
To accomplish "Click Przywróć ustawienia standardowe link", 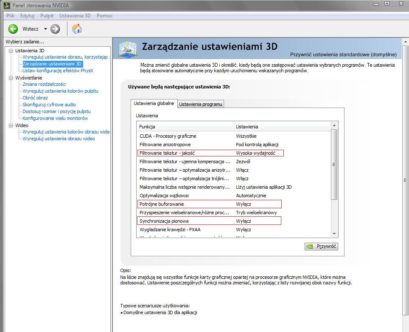I will click(343, 55).
